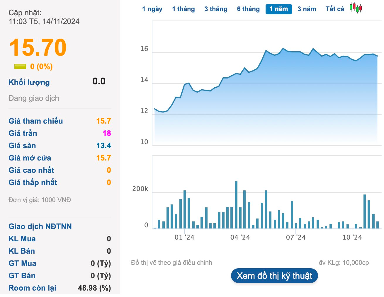Screen dimensions: 384x297
Task: Click the tallest volume bar near 04 '24
Action: 236,205
